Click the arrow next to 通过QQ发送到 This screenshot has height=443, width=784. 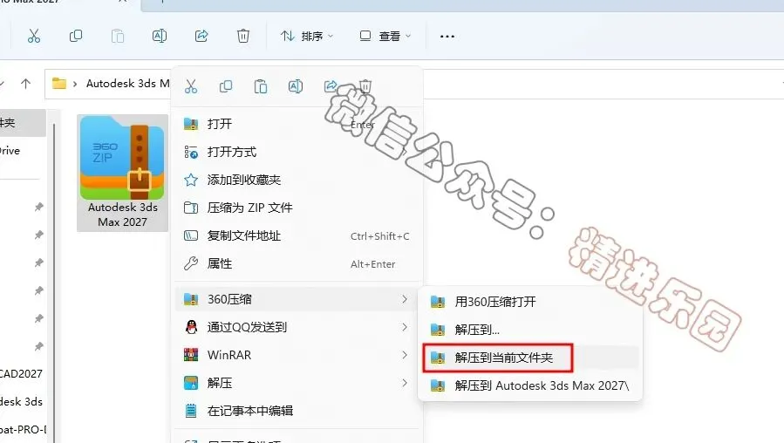pos(404,327)
